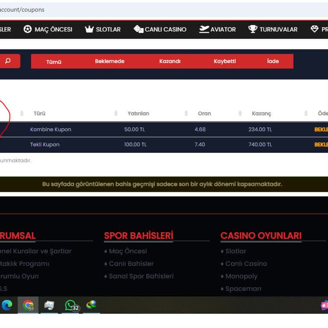This screenshot has width=328, height=328.
Task: Open the Canlı Casino footer link
Action: pos(246,264)
